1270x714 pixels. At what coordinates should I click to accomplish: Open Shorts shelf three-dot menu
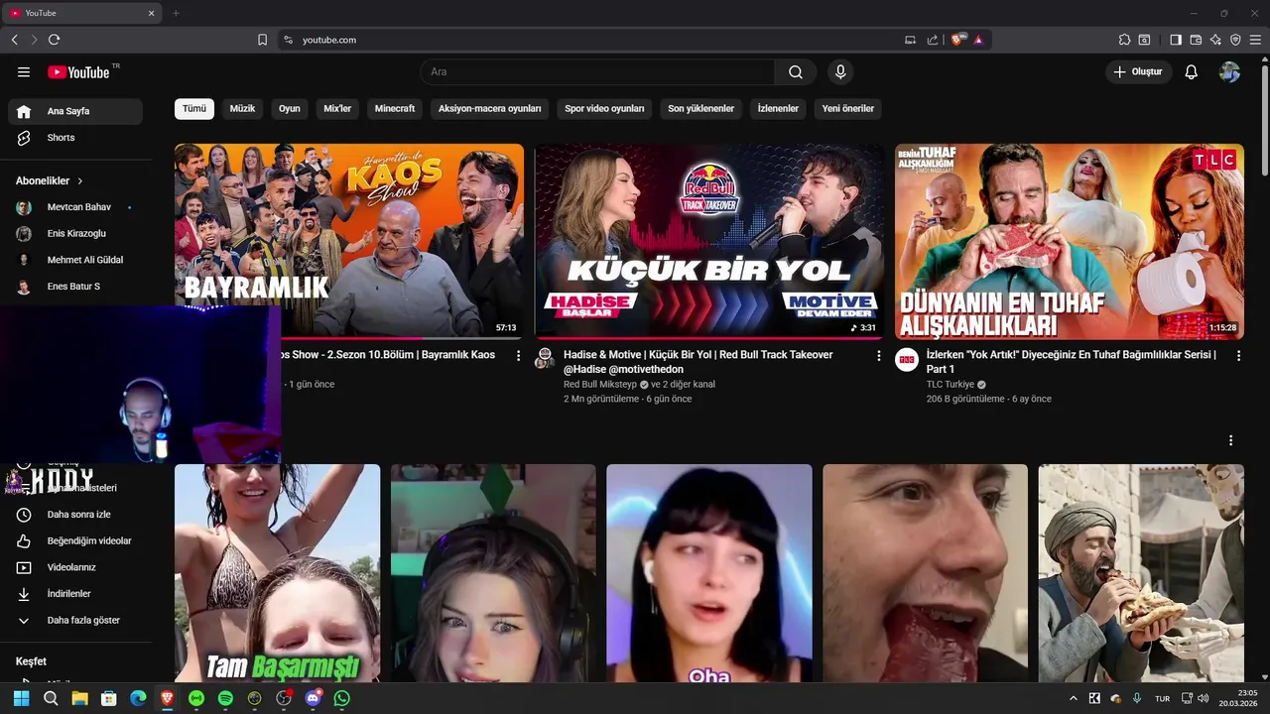tap(1231, 440)
